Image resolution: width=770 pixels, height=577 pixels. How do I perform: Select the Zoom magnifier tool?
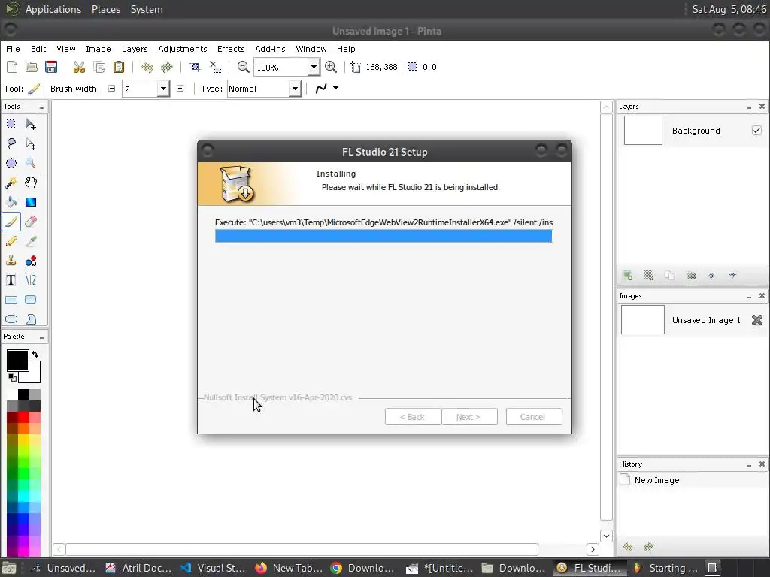(31, 163)
